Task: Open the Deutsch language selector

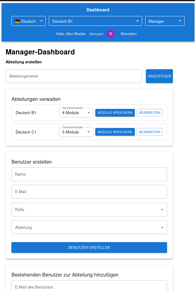Action: click(29, 21)
